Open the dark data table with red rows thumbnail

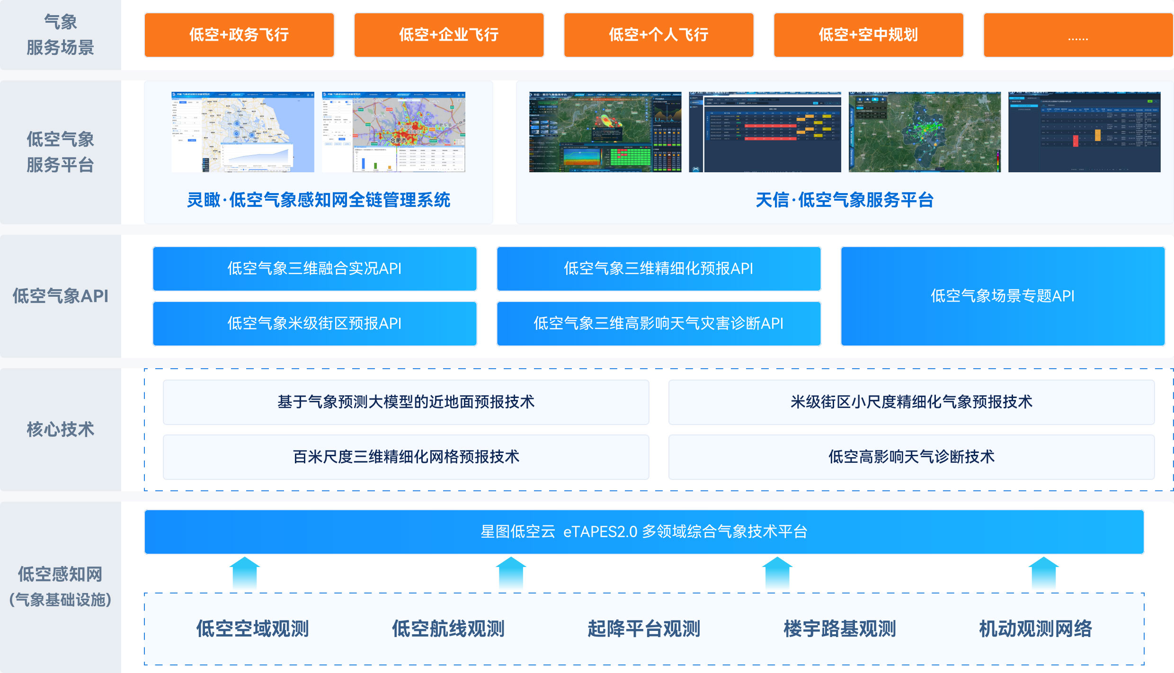pos(765,132)
